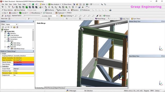Click the Thicken edge display button
The height and width of the screenshot is (92, 165).
point(106,16)
